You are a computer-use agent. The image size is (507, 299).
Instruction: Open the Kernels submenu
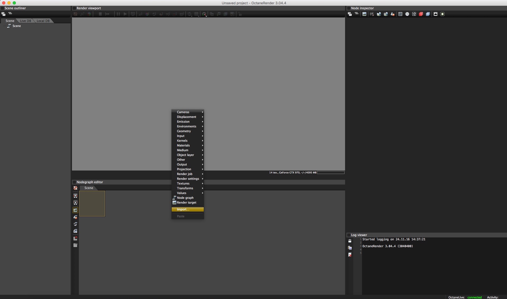[x=188, y=141]
